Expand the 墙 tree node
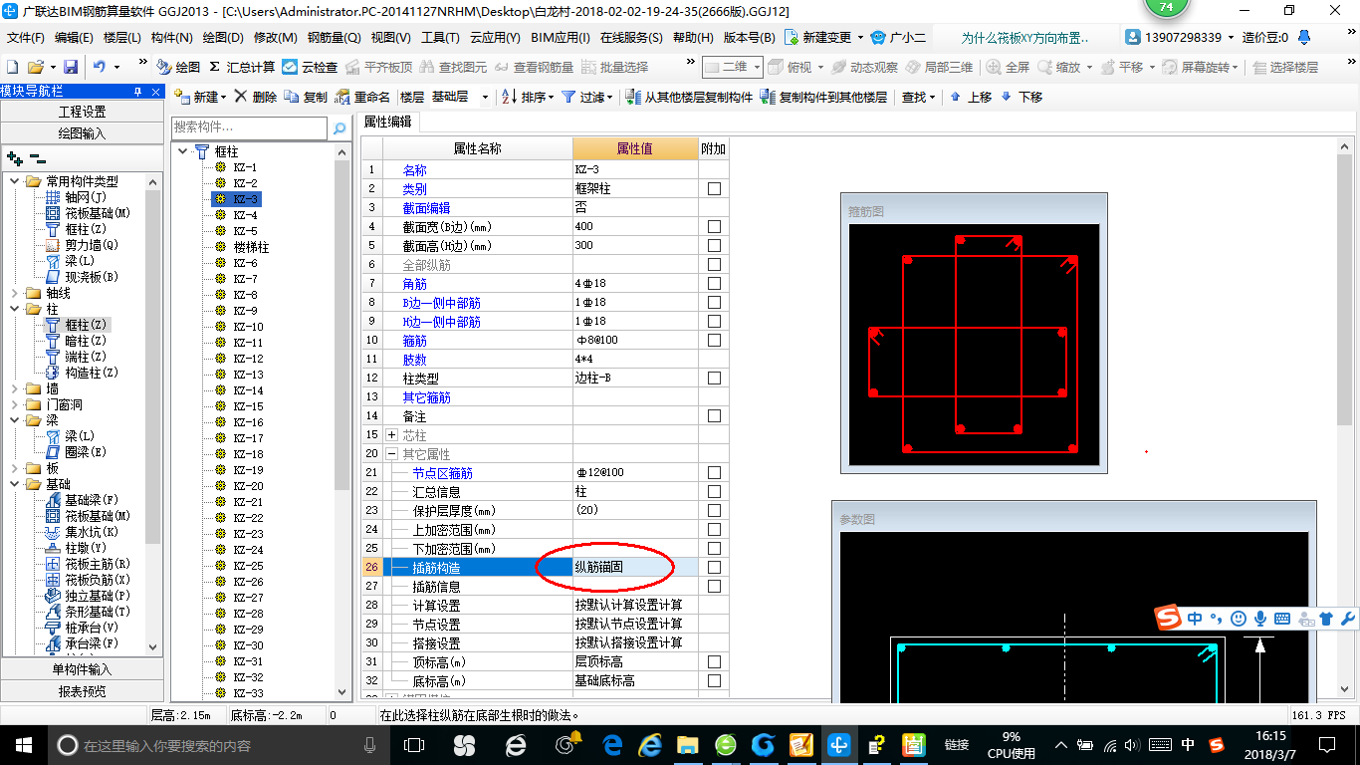Image resolution: width=1360 pixels, height=765 pixels. click(x=14, y=388)
